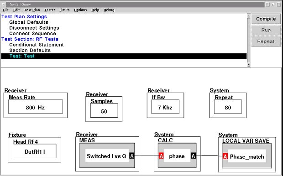Click the Samples value 50 field

click(x=104, y=110)
